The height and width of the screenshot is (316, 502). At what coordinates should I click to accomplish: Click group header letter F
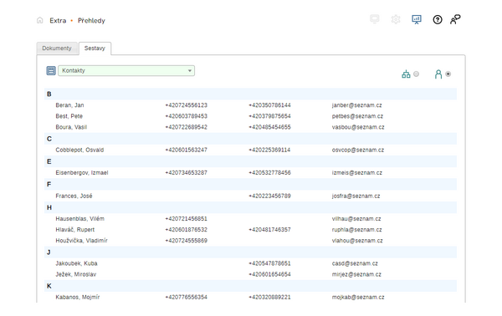[x=49, y=184]
